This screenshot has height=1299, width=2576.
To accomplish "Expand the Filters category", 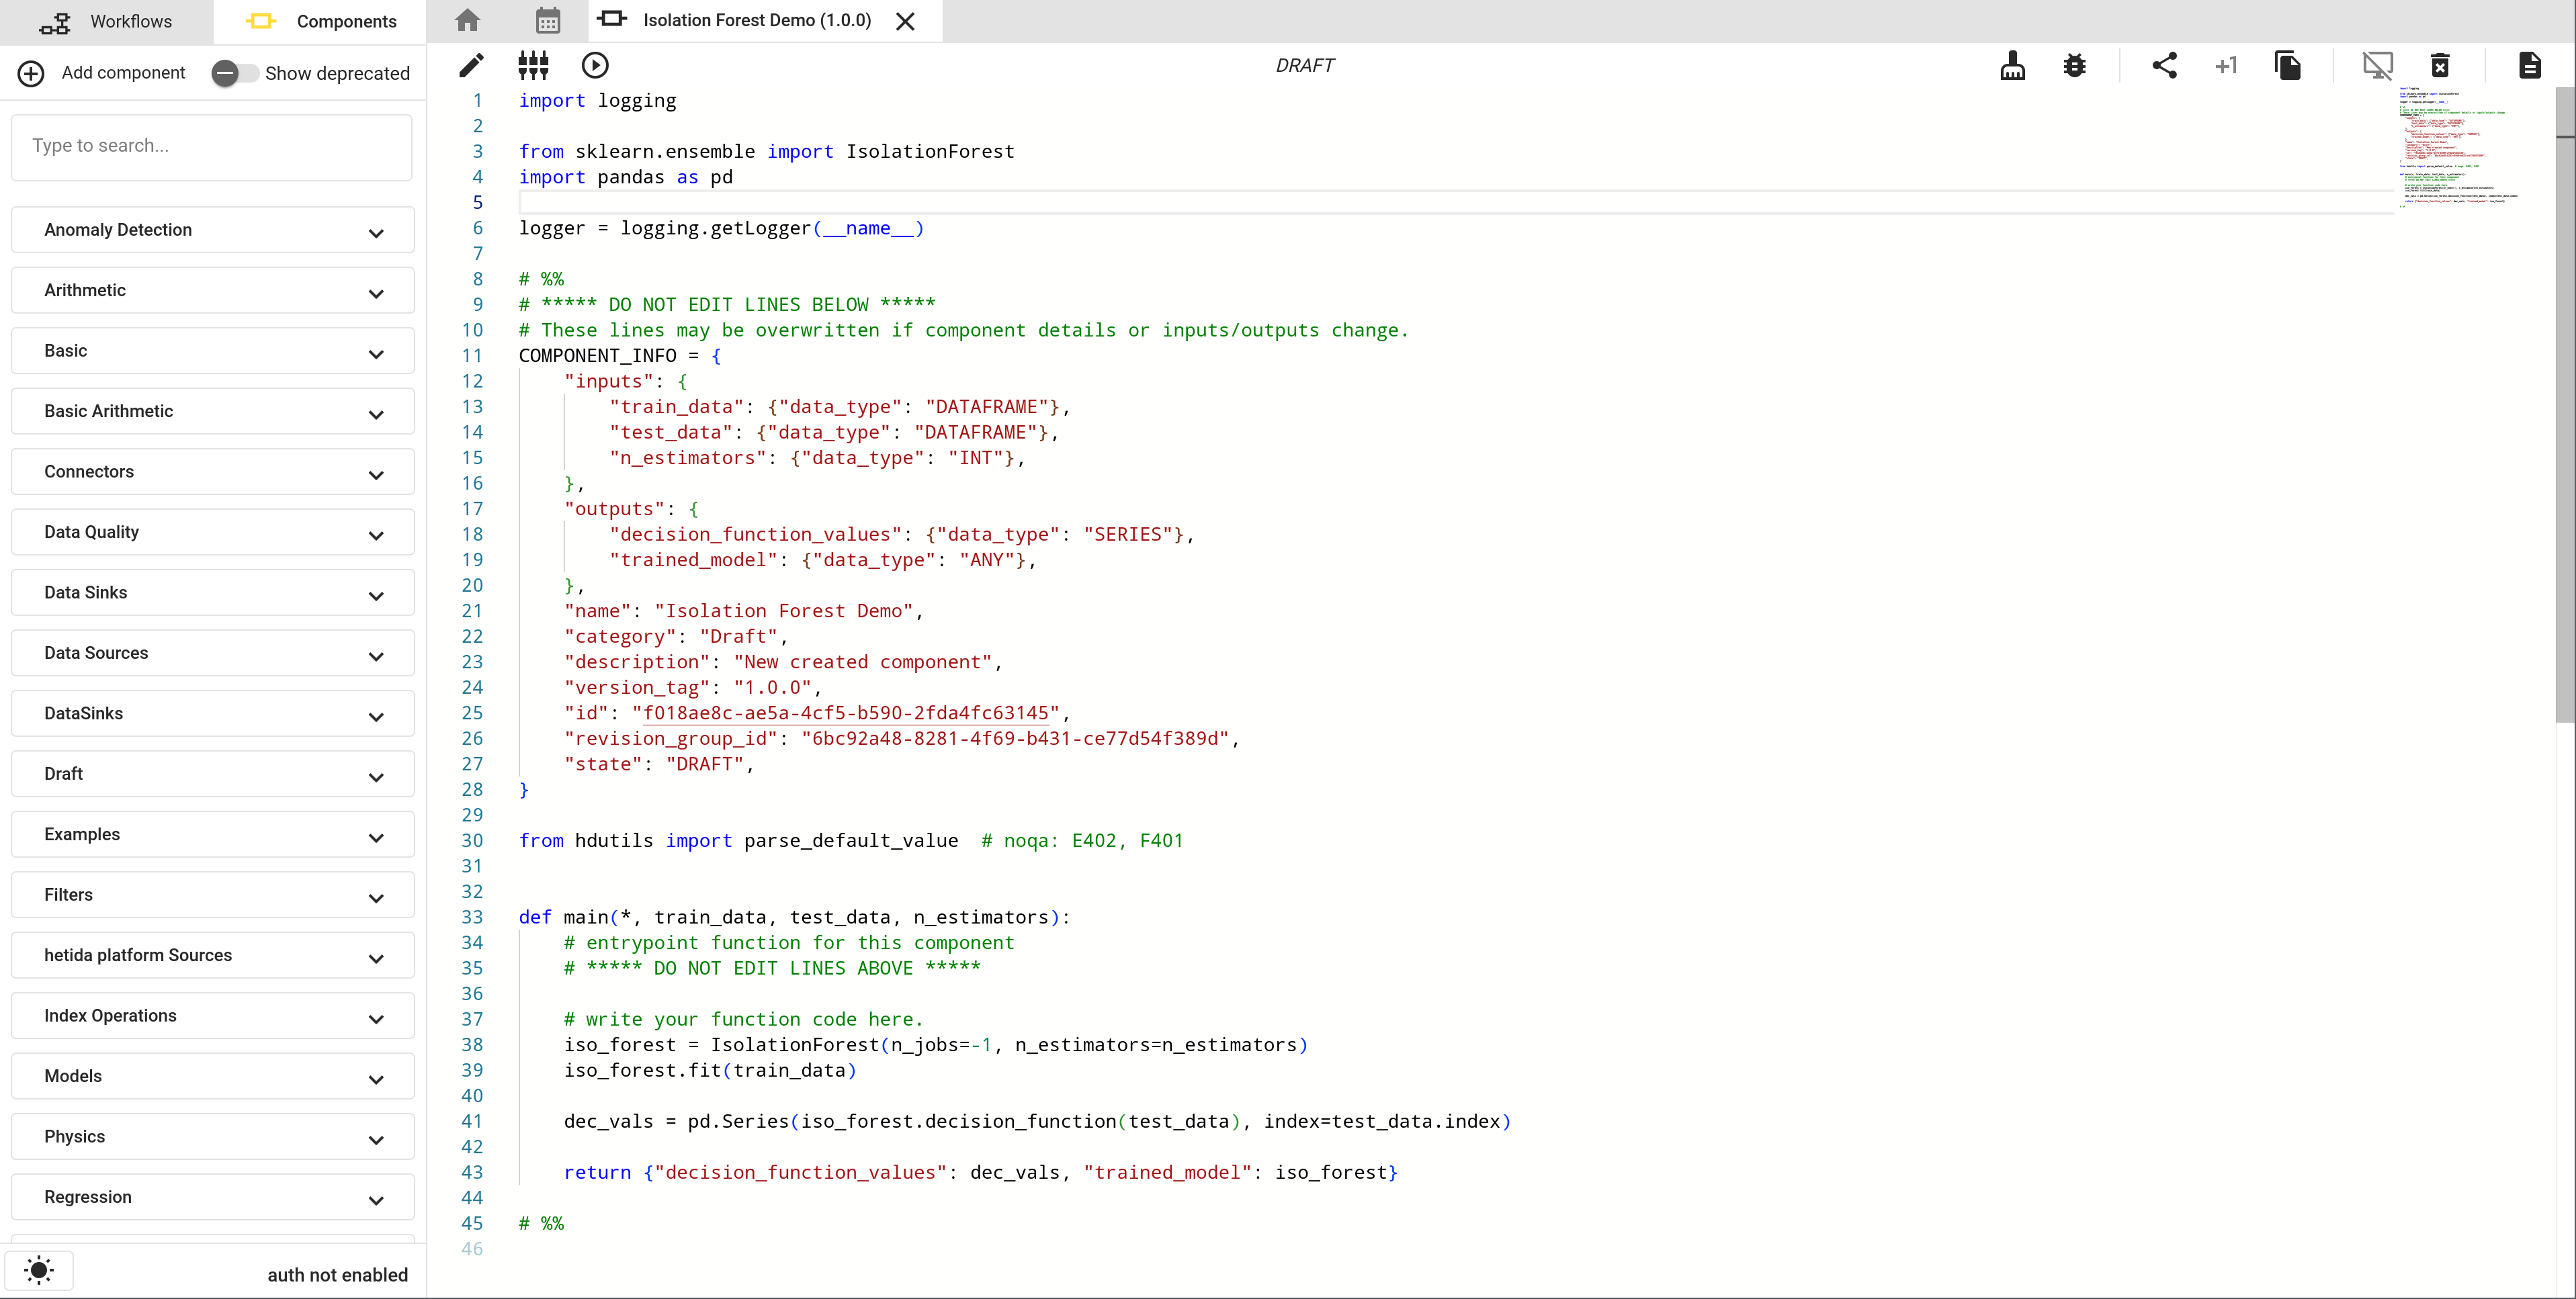I will (212, 895).
